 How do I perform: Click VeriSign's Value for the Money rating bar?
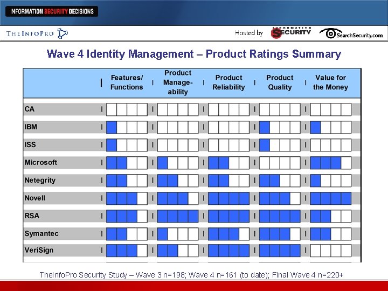(330, 251)
